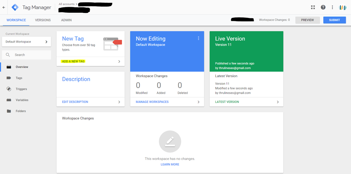Click the Tags label icon
The width and height of the screenshot is (351, 174).
9,78
